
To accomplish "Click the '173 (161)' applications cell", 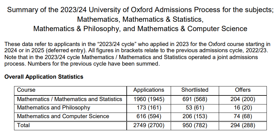I will (149, 108).
